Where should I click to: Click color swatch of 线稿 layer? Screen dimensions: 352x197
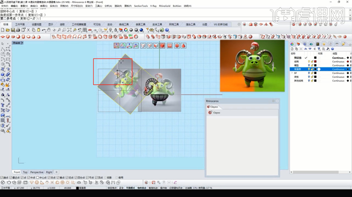click(x=315, y=62)
